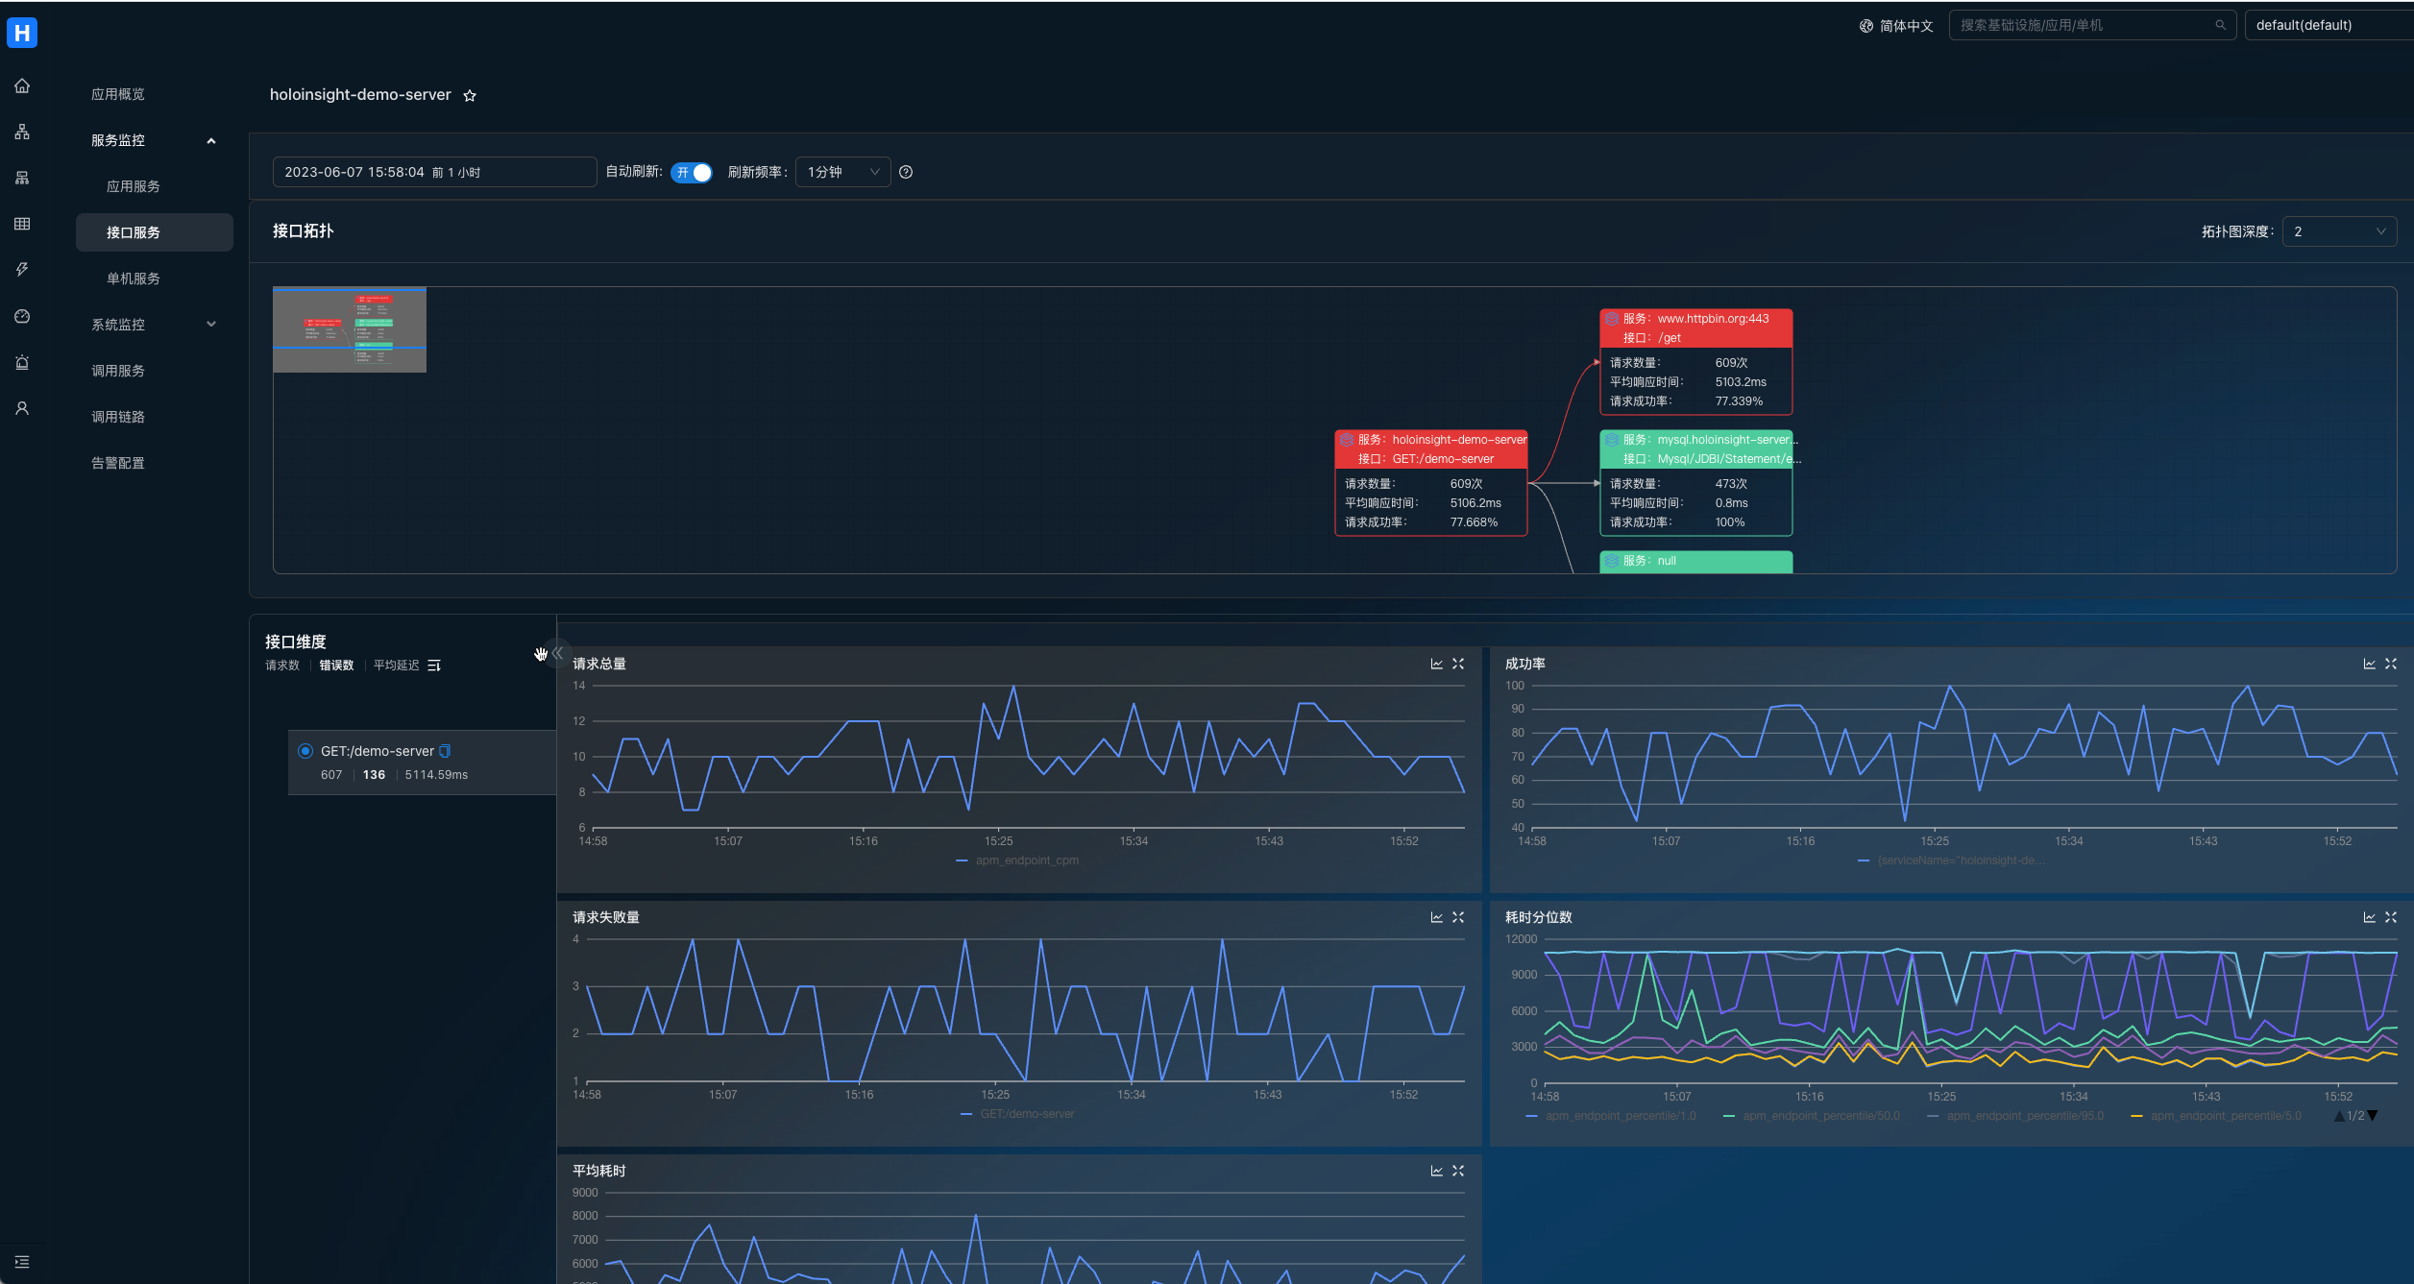Open the 刷新频率 1分钟 dropdown
Screen dimensions: 2414x1284
[842, 172]
